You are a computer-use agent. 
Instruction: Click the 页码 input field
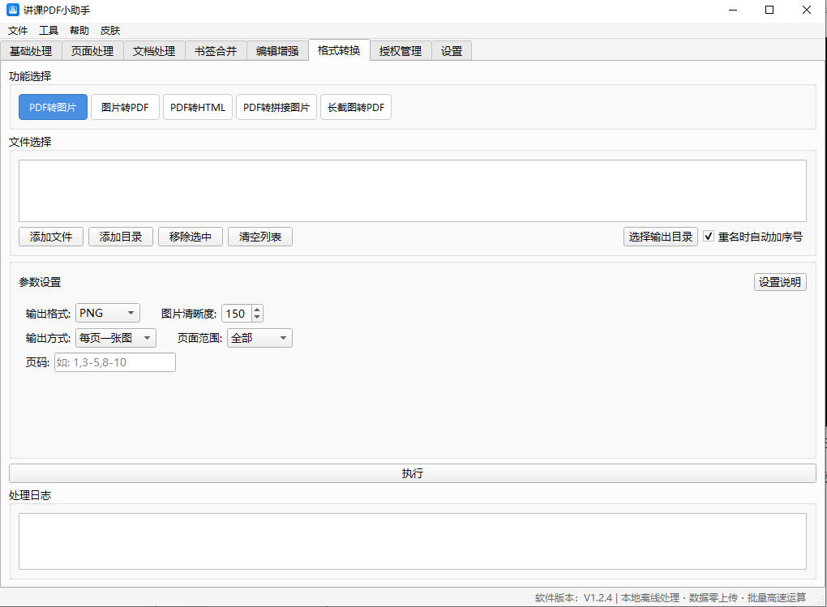coord(115,362)
